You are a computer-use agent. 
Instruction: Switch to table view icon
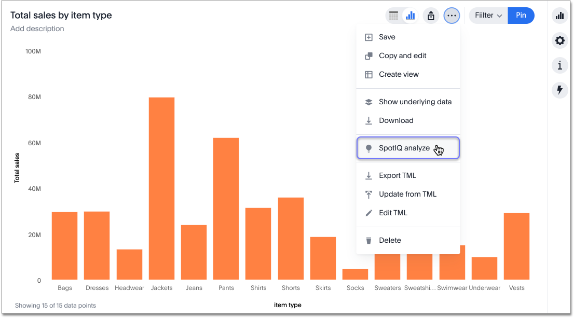click(394, 16)
